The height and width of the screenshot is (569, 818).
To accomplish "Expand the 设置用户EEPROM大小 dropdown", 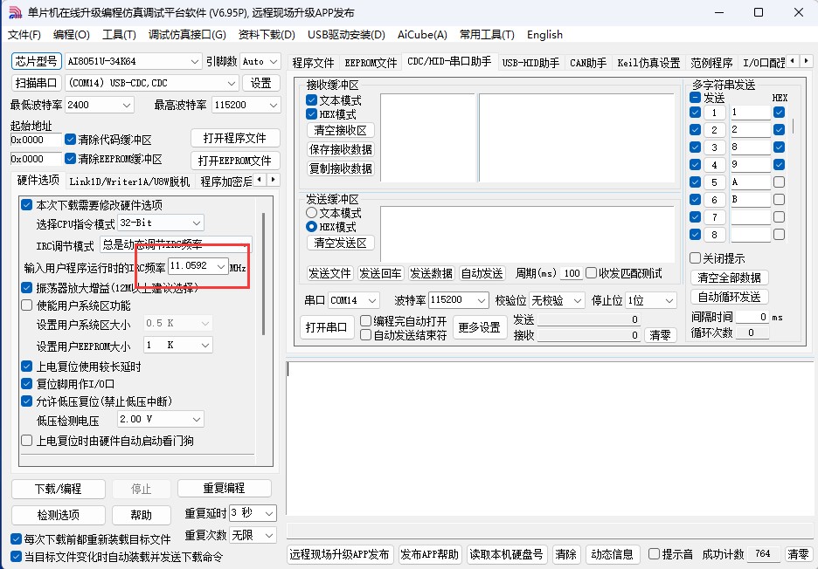I will point(205,345).
